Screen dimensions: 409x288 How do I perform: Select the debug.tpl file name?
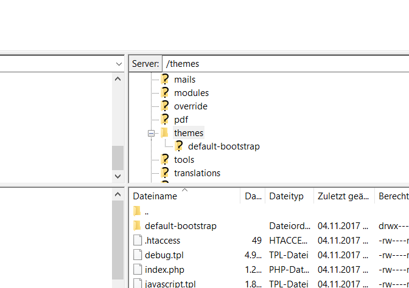164,255
